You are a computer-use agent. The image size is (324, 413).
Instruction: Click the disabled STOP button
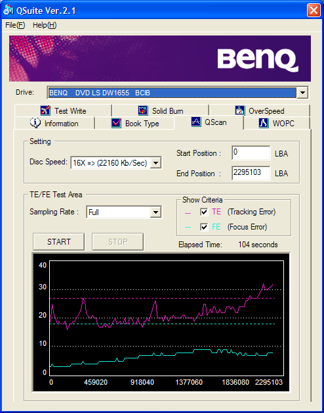click(117, 241)
